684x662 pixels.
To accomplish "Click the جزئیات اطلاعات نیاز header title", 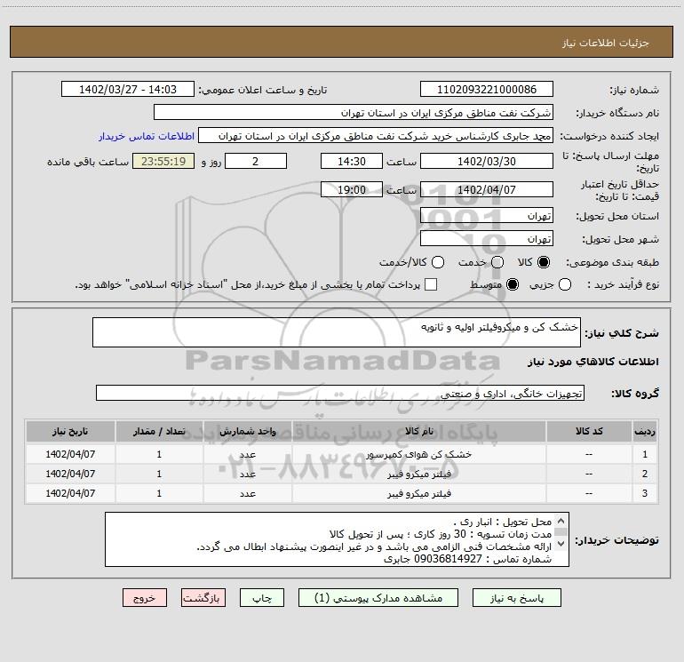I will [x=606, y=43].
